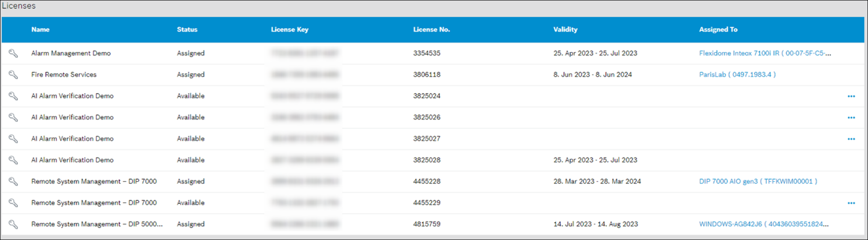Viewport: 868px width, 240px height.
Task: Open more options for license 3825024
Action: (x=851, y=96)
